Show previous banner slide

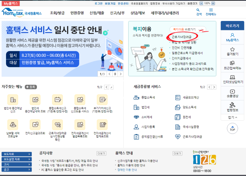[109, 74]
